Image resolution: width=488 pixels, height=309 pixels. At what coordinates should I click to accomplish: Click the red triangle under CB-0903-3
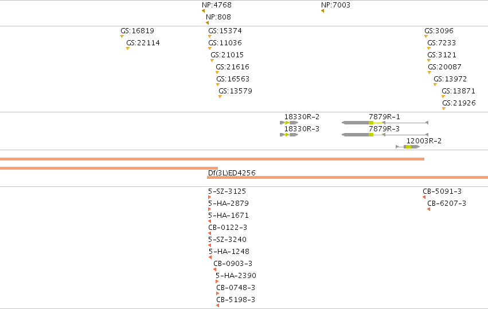point(214,269)
